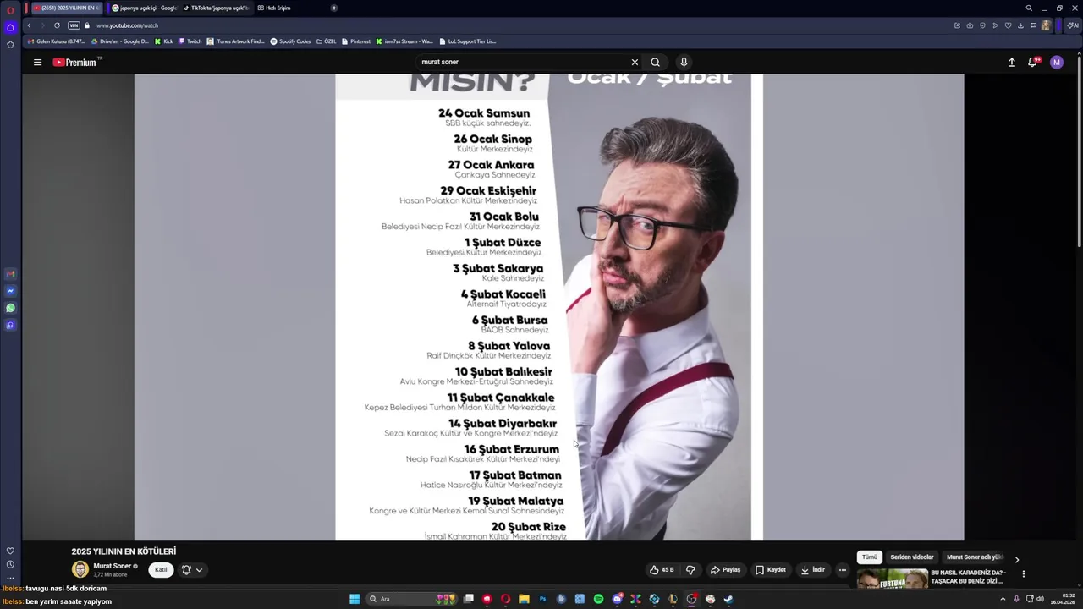Open WhatsApp in Opera sidebar
1083x609 pixels.
click(x=10, y=308)
